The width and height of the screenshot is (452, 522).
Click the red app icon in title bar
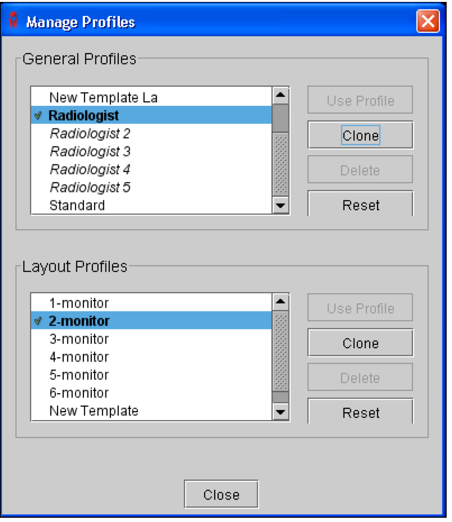(x=13, y=21)
